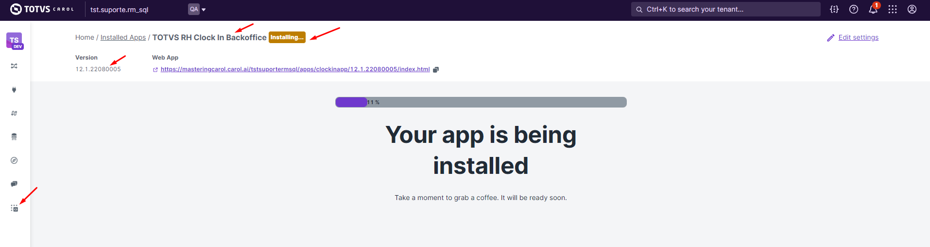Open the compass explore icon in sidebar

[x=14, y=160]
